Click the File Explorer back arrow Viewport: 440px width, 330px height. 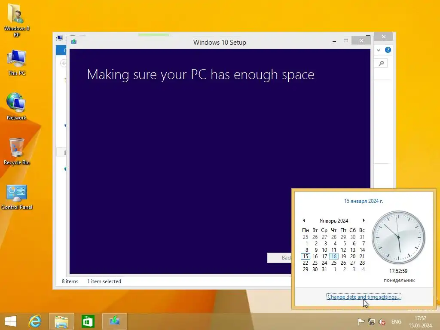coord(63,63)
